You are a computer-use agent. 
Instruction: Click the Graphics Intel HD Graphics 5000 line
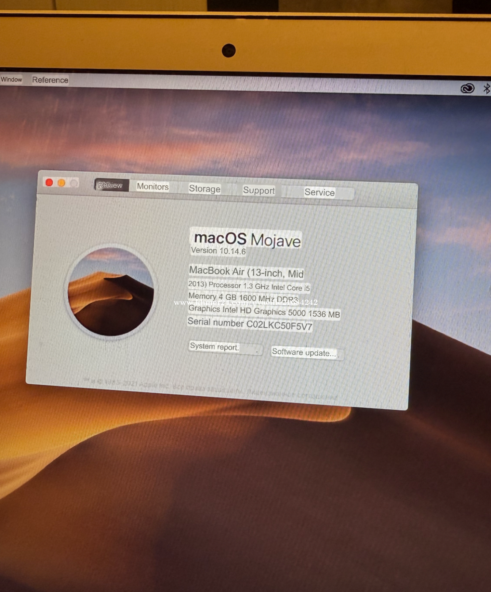click(x=264, y=312)
